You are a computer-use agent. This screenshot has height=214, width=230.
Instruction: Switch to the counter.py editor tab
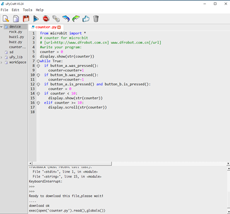coord(46,27)
